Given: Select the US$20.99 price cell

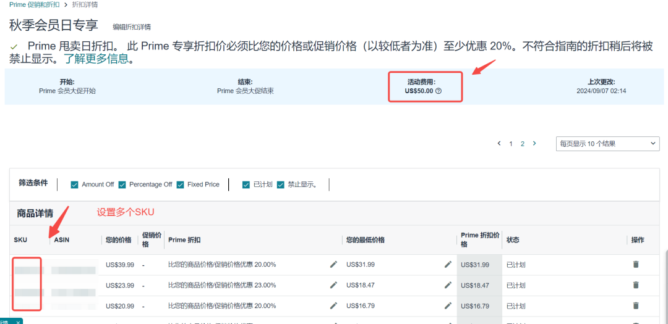Looking at the screenshot, I should pyautogui.click(x=120, y=305).
